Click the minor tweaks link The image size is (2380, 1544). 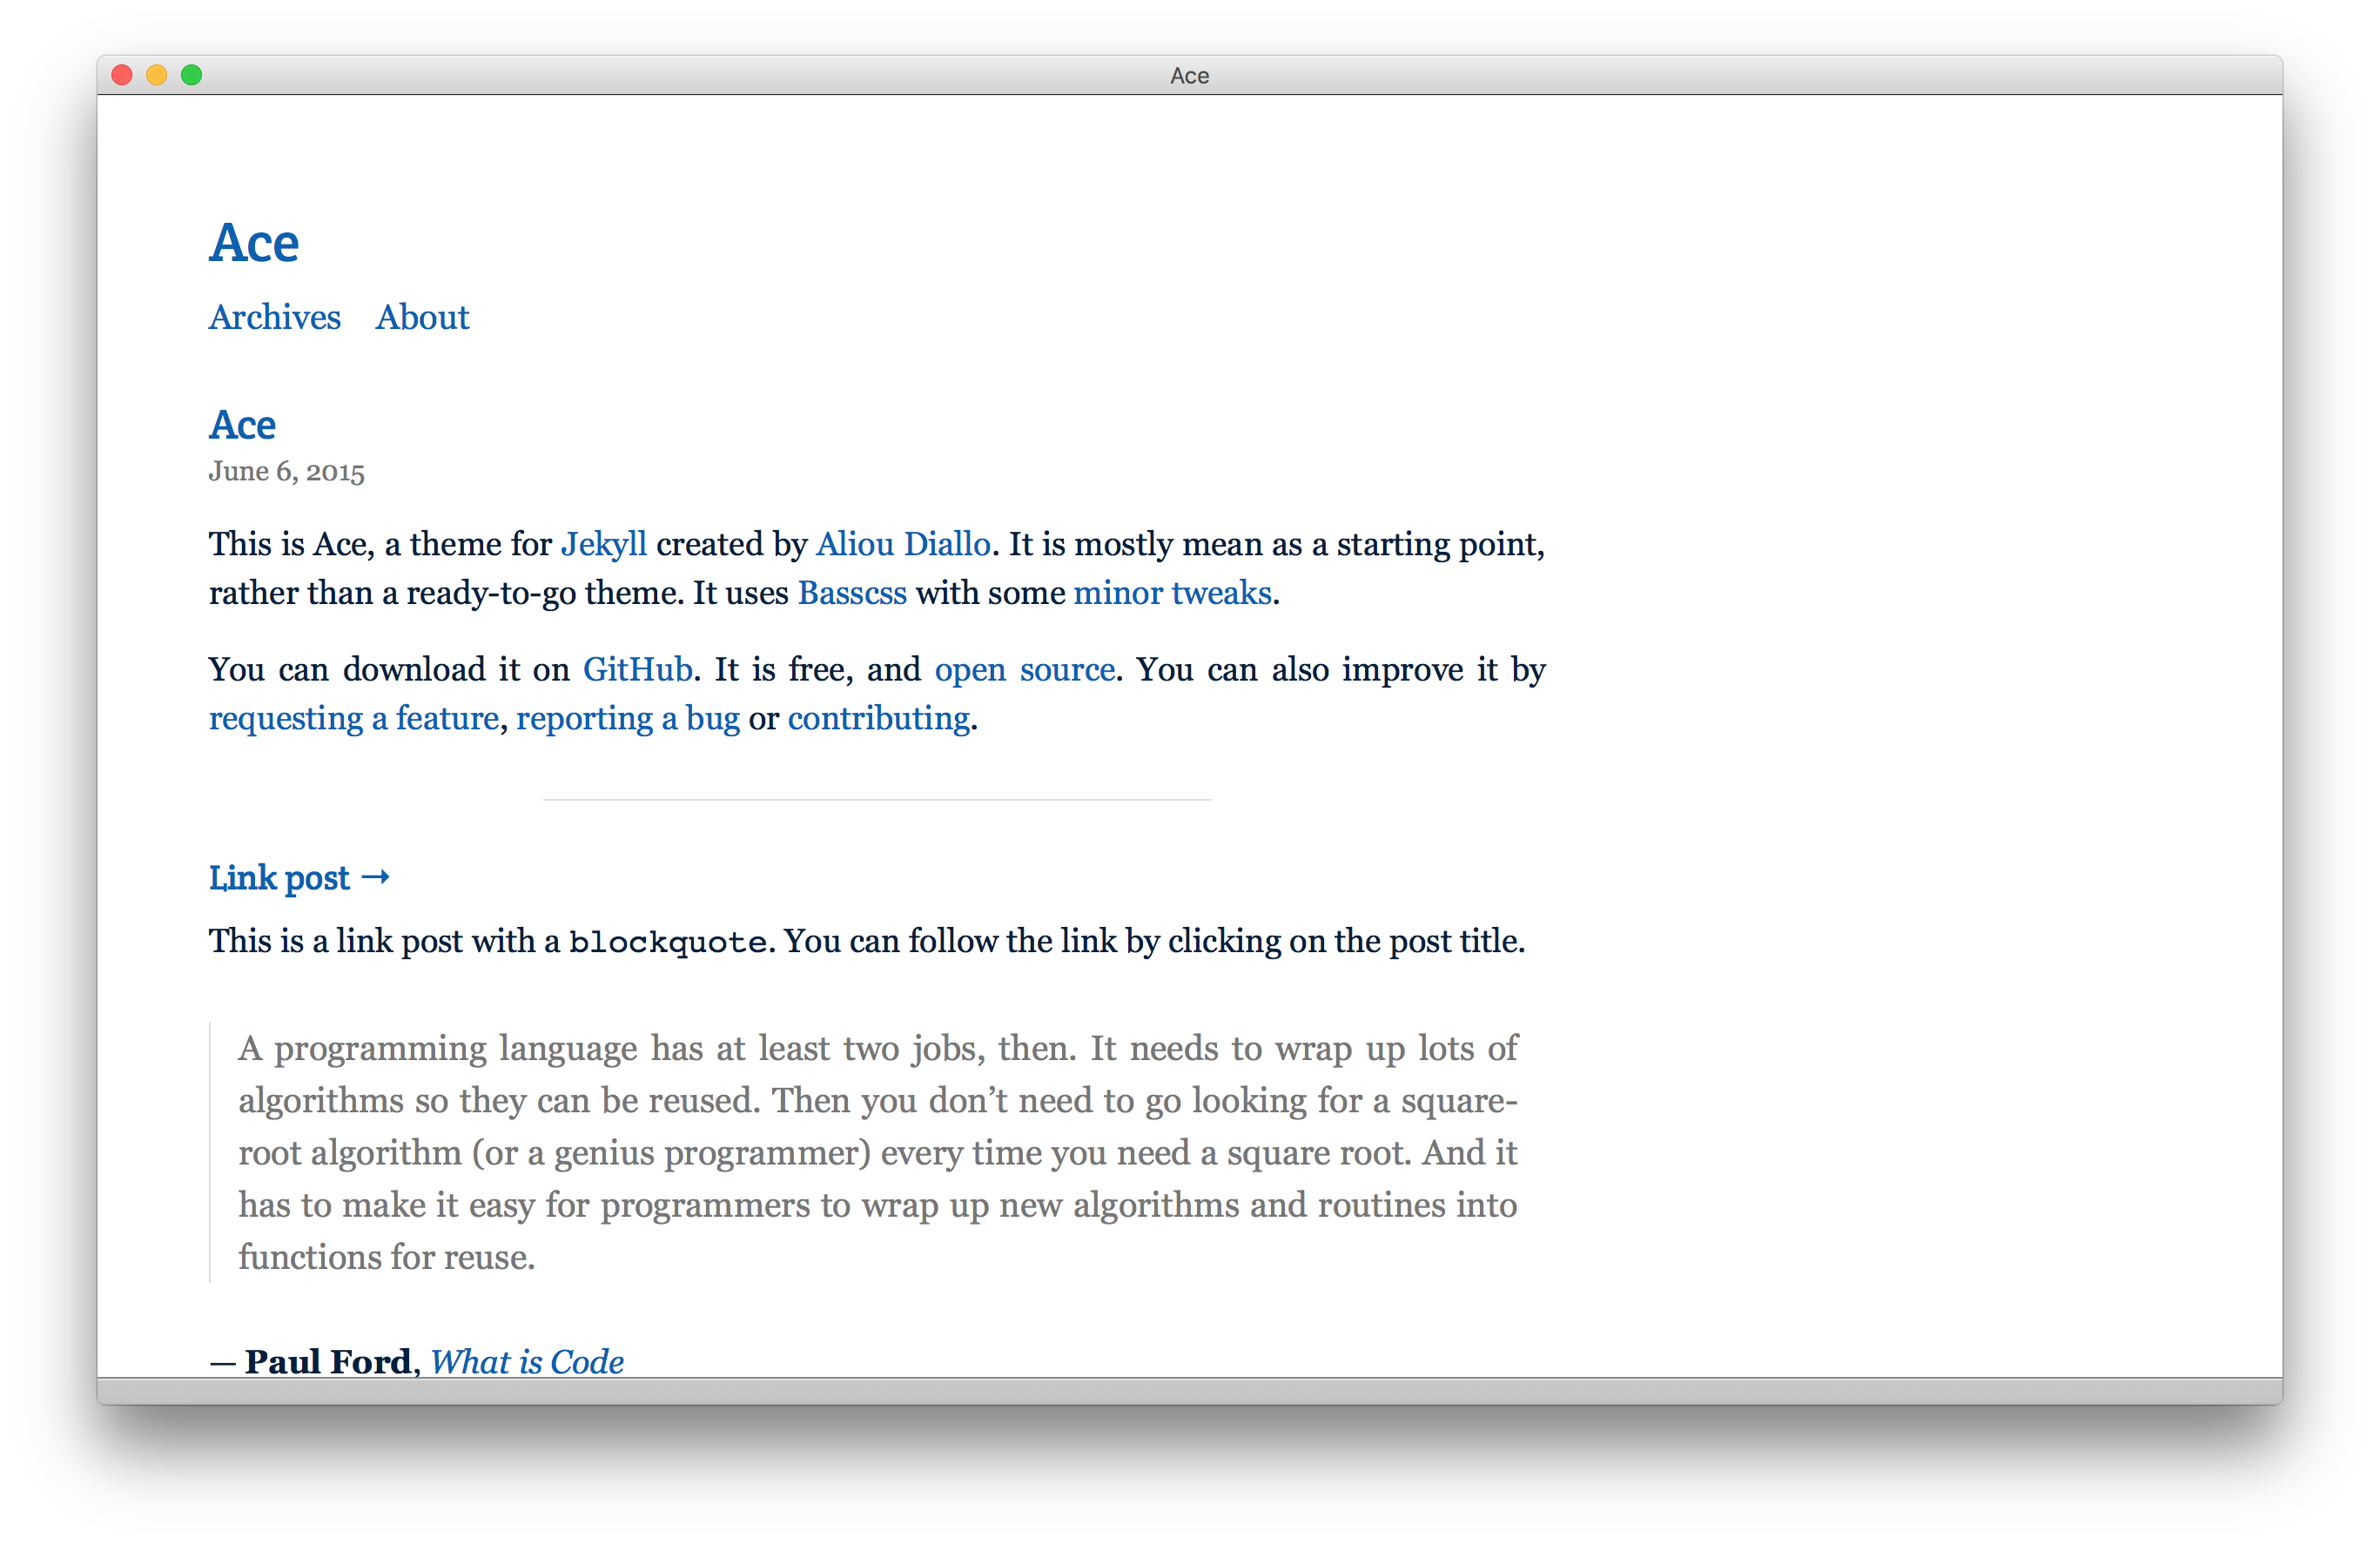pos(1171,593)
